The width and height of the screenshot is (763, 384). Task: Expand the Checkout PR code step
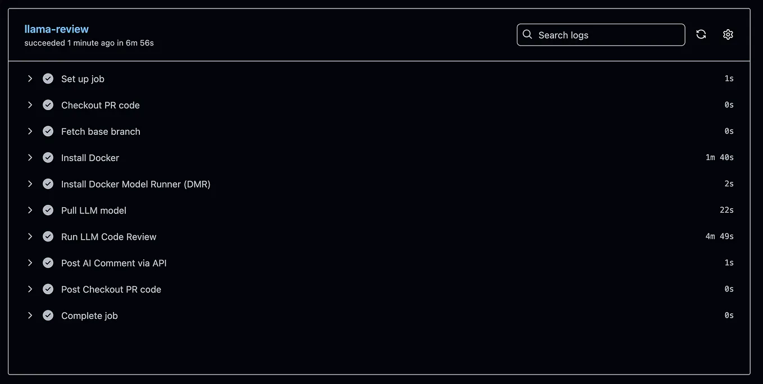30,105
